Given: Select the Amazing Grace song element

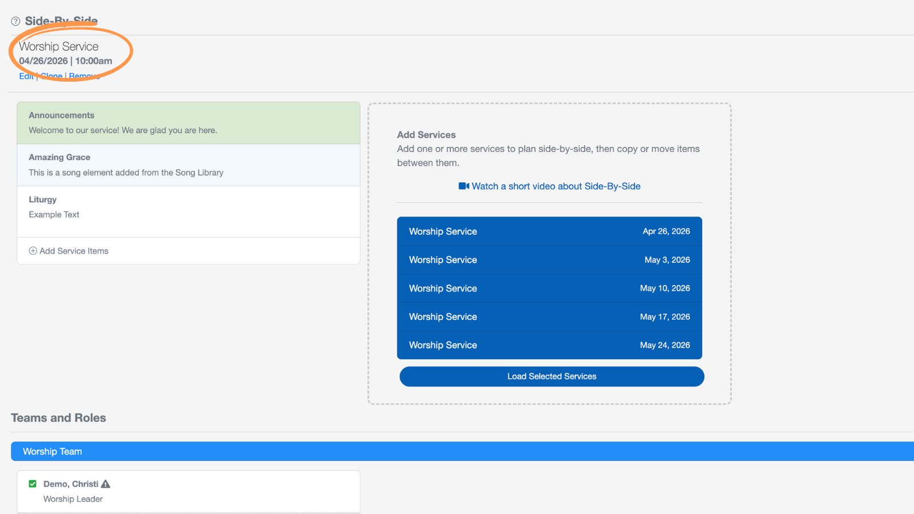Looking at the screenshot, I should 189,164.
